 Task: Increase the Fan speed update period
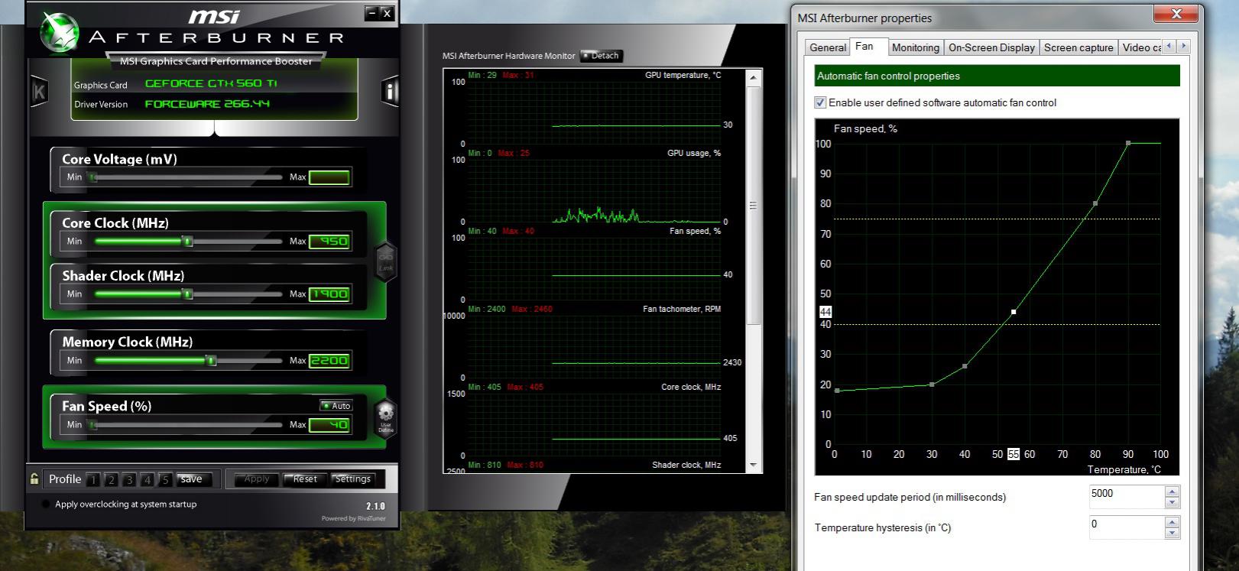click(1172, 491)
